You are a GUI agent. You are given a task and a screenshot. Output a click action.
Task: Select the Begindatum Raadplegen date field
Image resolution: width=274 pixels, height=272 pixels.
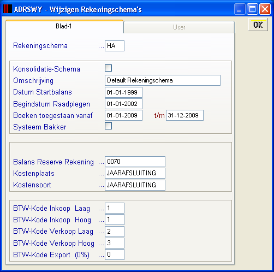tap(123, 104)
